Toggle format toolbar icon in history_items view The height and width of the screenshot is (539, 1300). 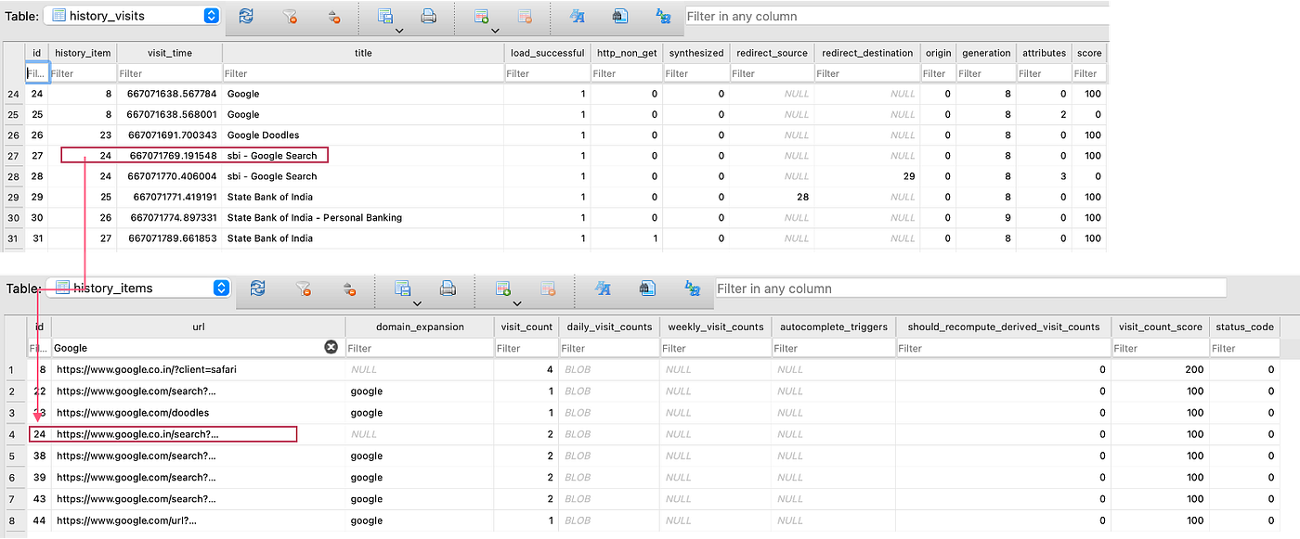click(x=603, y=289)
